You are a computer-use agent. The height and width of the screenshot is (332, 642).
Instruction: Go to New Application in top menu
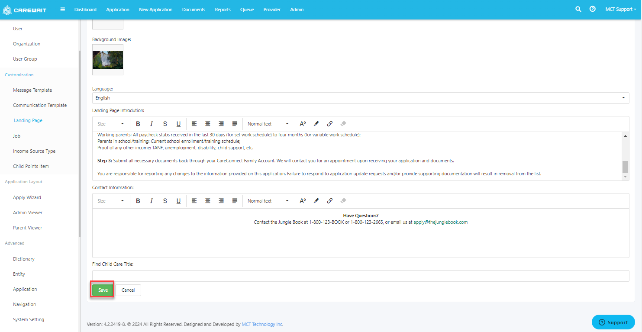click(156, 10)
